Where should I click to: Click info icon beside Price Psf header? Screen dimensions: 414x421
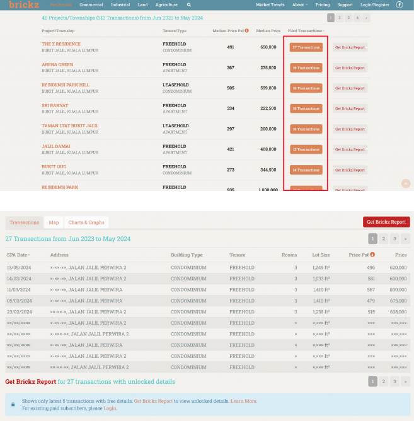[x=372, y=255]
